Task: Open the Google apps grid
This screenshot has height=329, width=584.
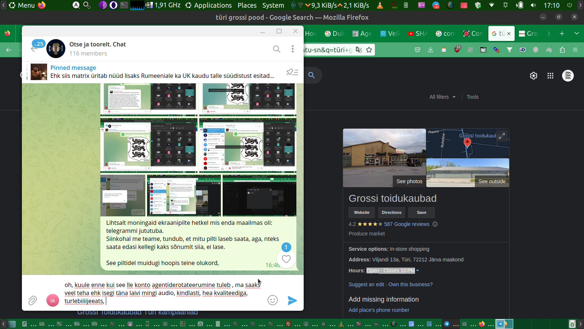Action: pos(550,76)
